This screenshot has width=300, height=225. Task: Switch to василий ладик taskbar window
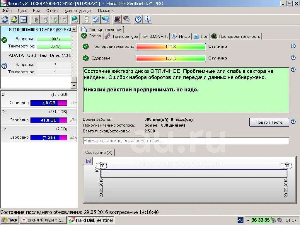(x=43, y=220)
